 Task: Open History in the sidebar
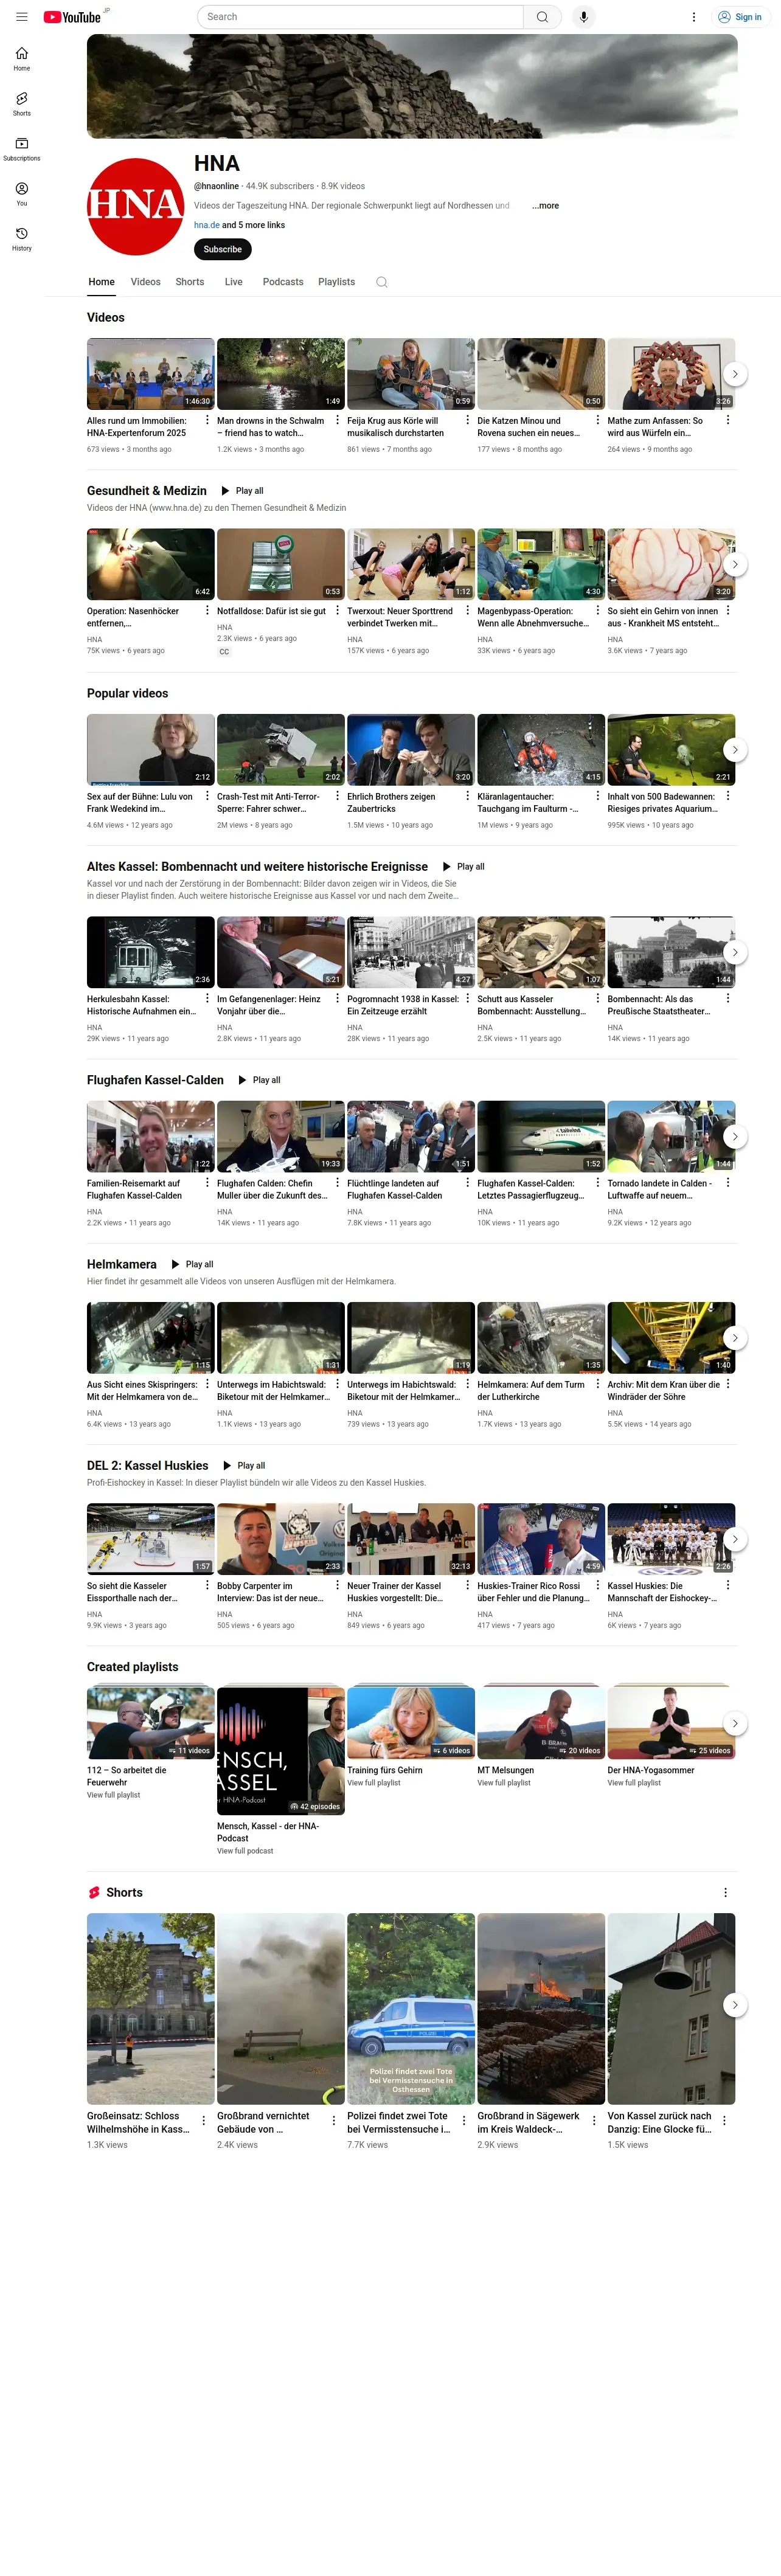click(22, 239)
